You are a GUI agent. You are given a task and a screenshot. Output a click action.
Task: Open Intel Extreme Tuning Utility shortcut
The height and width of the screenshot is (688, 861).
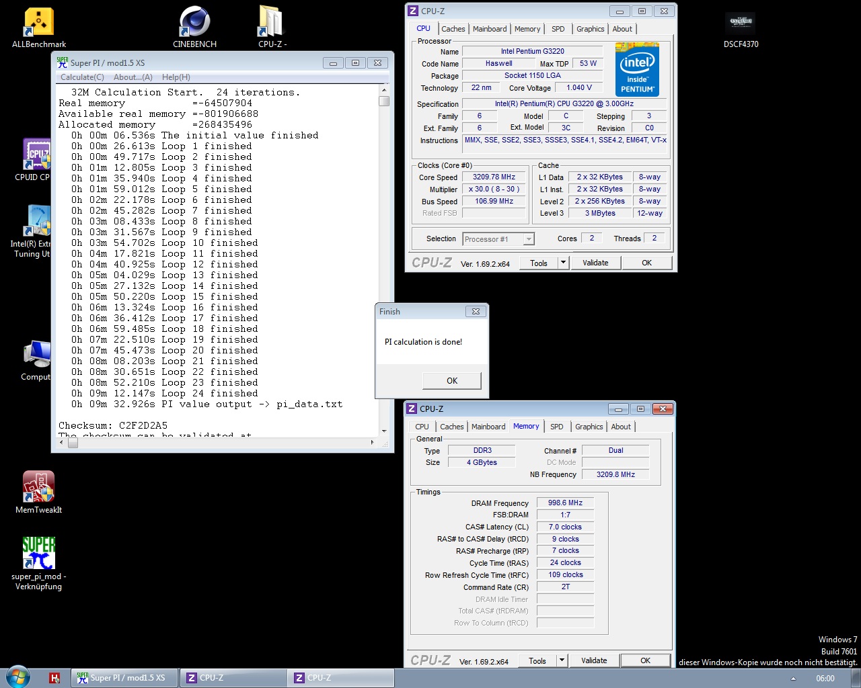pyautogui.click(x=32, y=232)
